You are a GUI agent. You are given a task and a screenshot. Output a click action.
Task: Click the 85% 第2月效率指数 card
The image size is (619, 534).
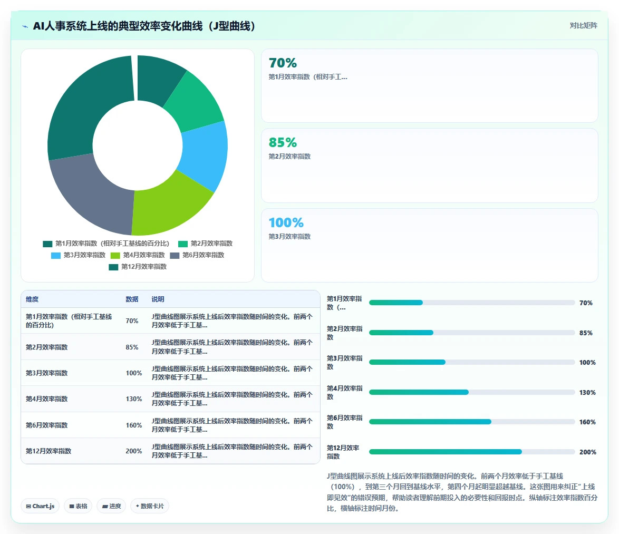430,166
